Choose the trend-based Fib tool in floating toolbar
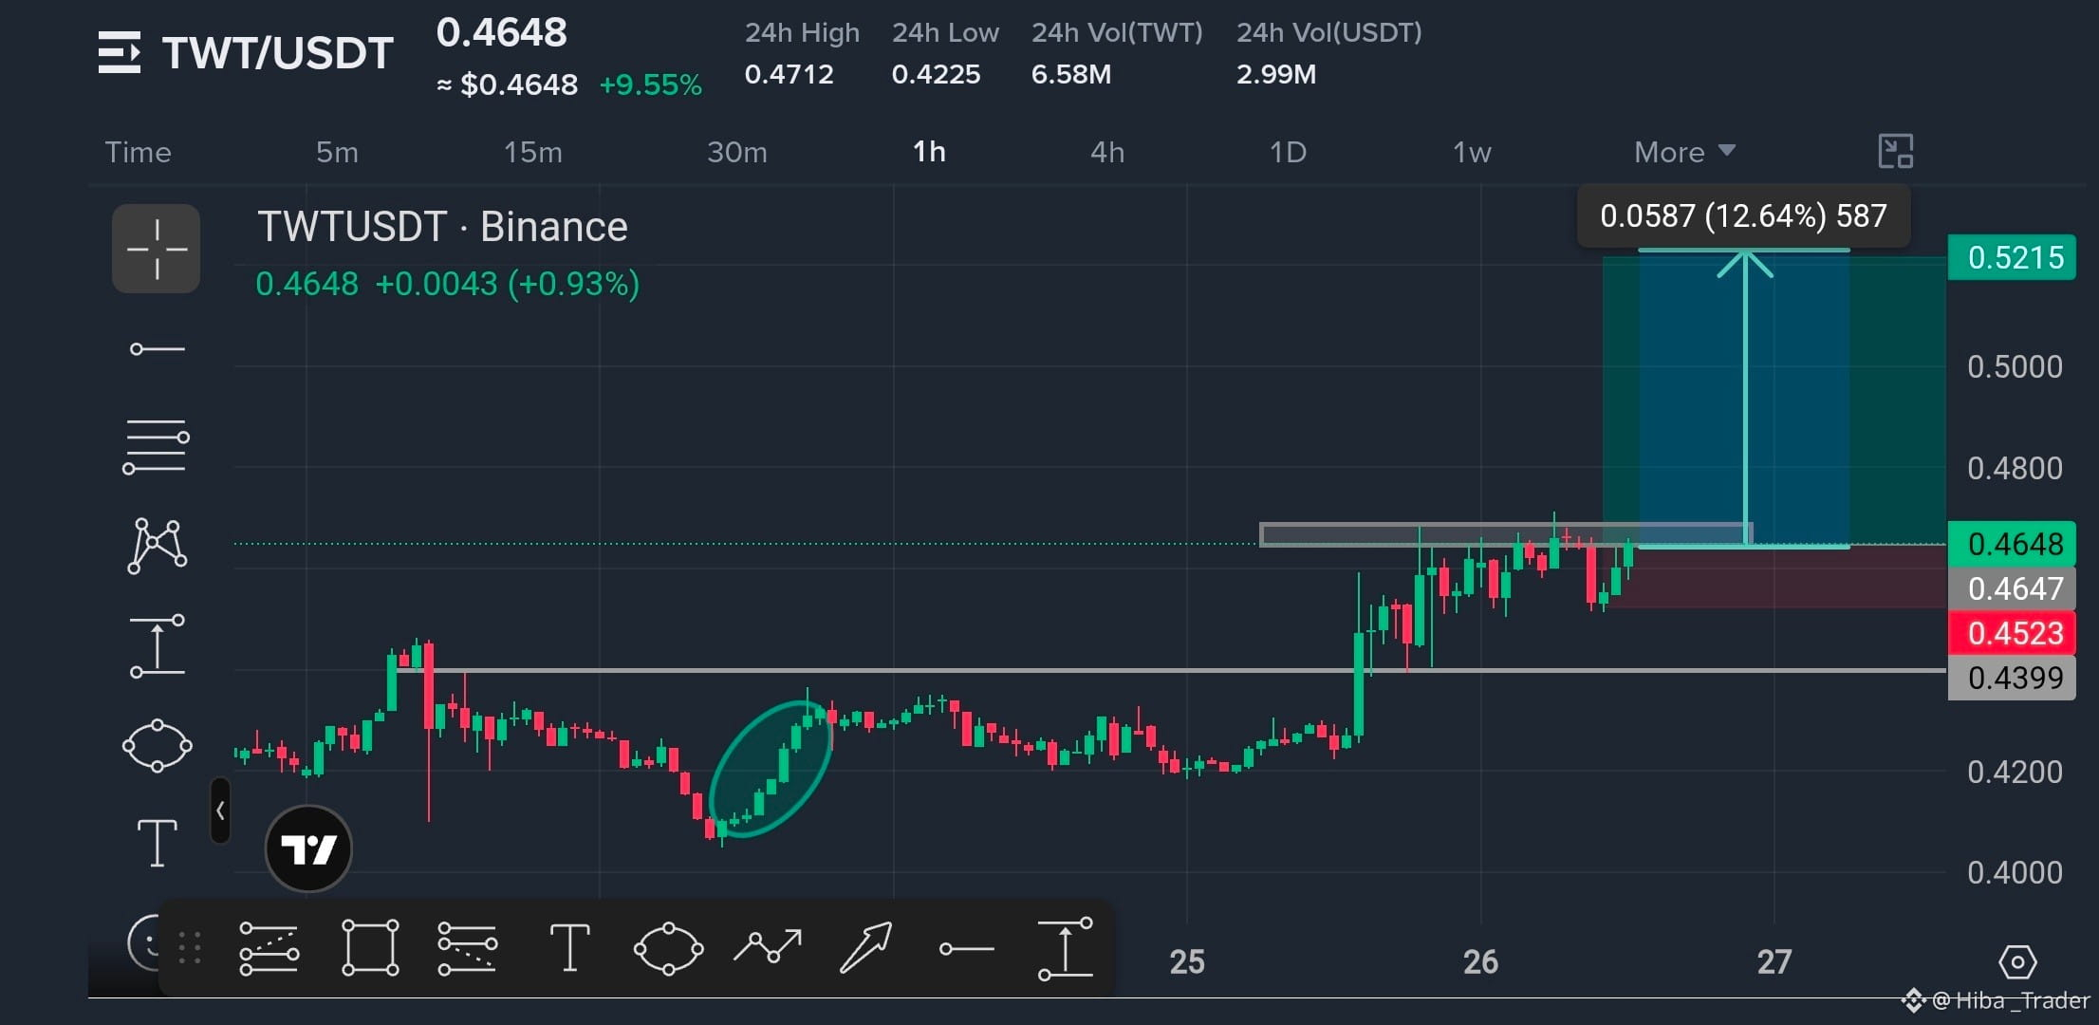The image size is (2099, 1025). tap(269, 947)
